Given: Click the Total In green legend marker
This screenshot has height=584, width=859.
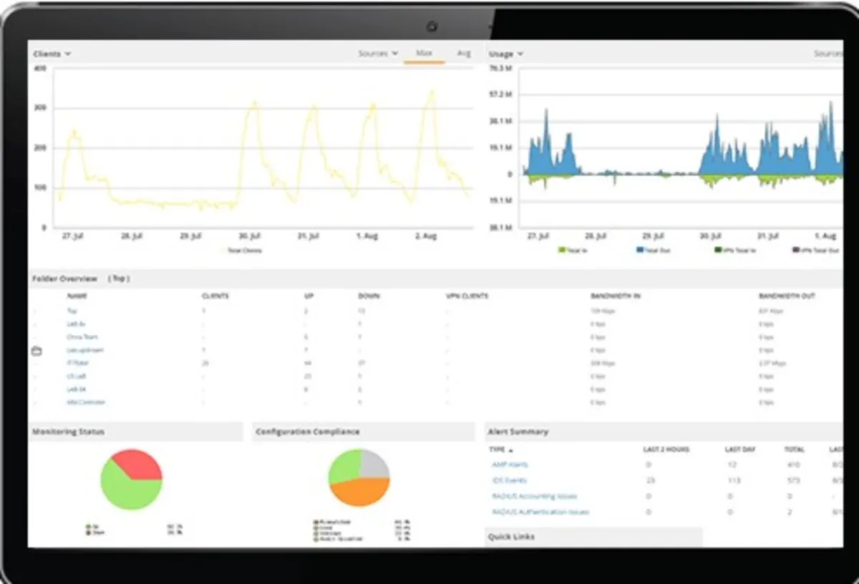Looking at the screenshot, I should 561,250.
